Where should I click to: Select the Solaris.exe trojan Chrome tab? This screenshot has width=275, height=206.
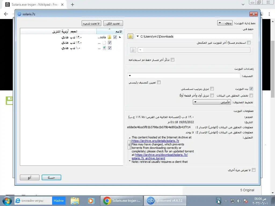pos(34,5)
